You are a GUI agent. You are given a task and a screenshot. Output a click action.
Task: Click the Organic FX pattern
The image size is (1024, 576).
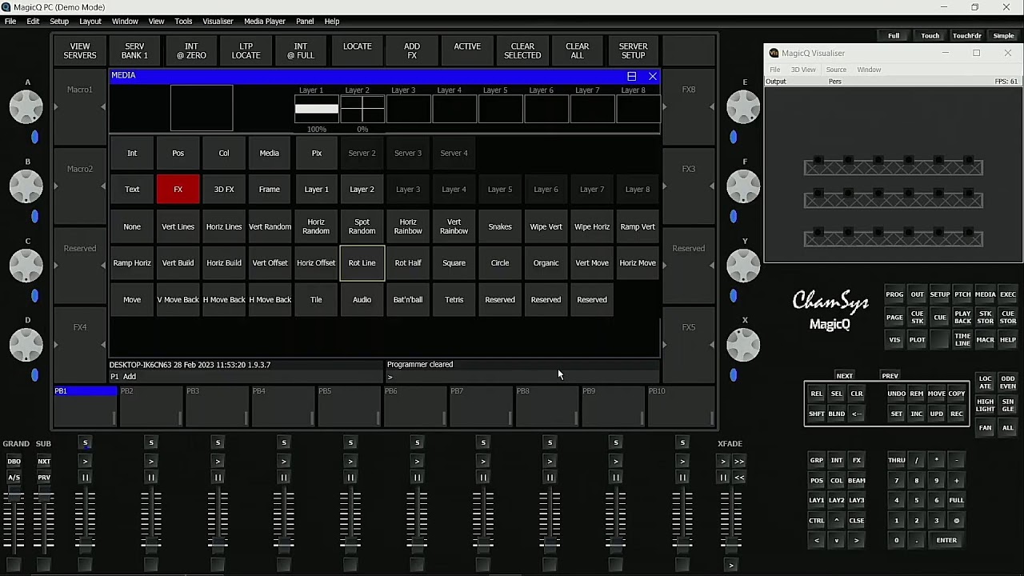(546, 263)
